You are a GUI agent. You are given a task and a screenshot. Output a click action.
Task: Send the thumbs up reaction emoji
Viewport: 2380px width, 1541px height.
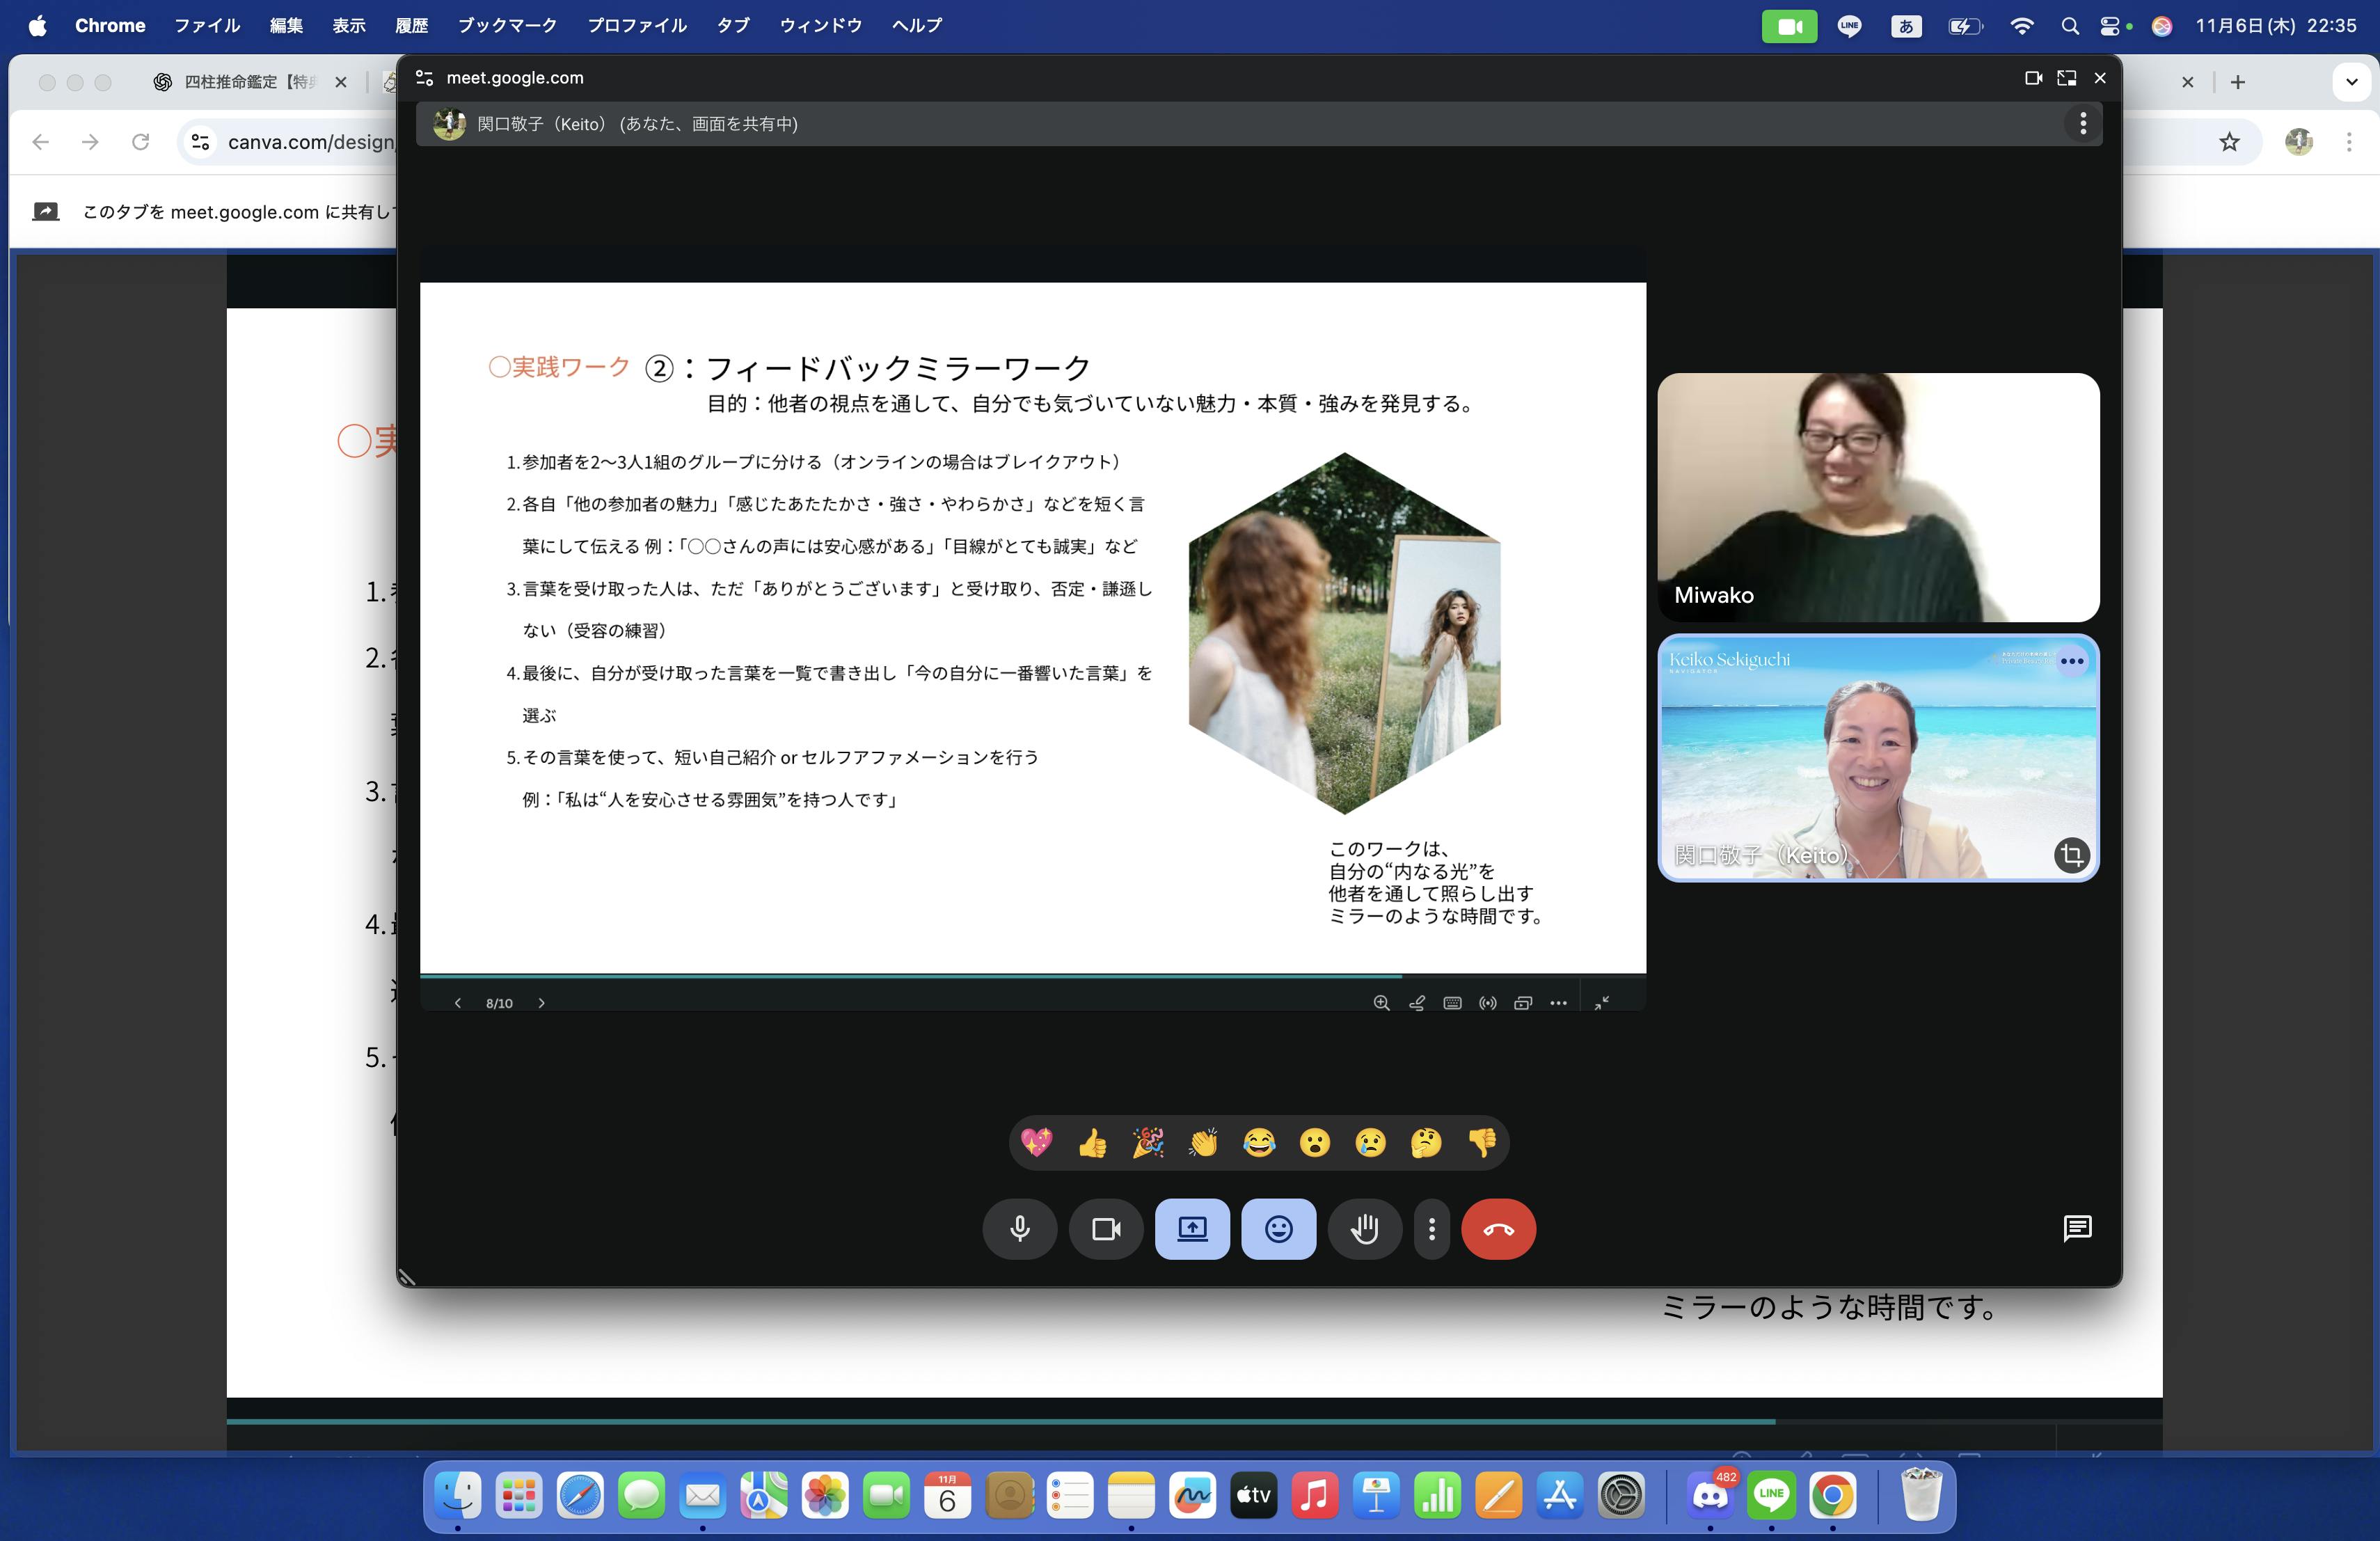(1092, 1142)
